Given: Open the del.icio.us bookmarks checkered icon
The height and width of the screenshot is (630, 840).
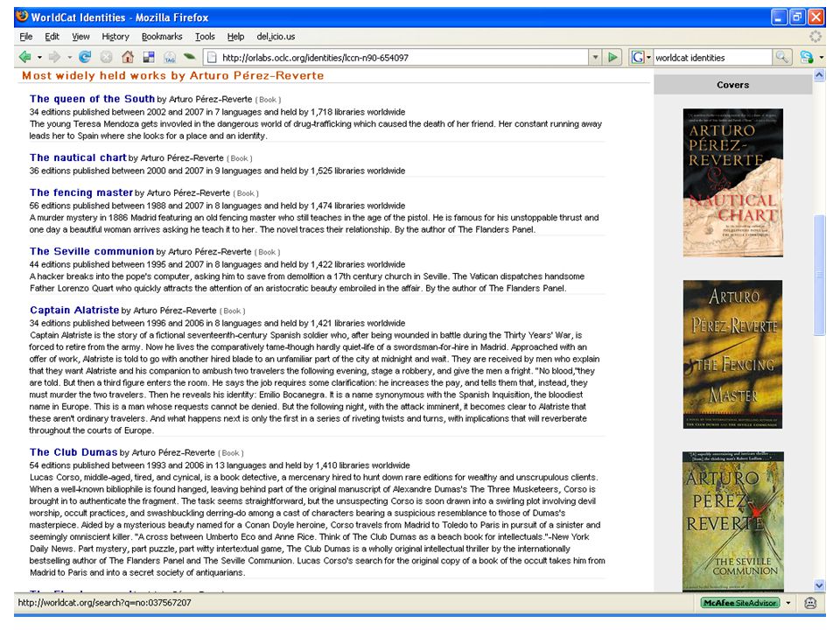Looking at the screenshot, I should (149, 57).
